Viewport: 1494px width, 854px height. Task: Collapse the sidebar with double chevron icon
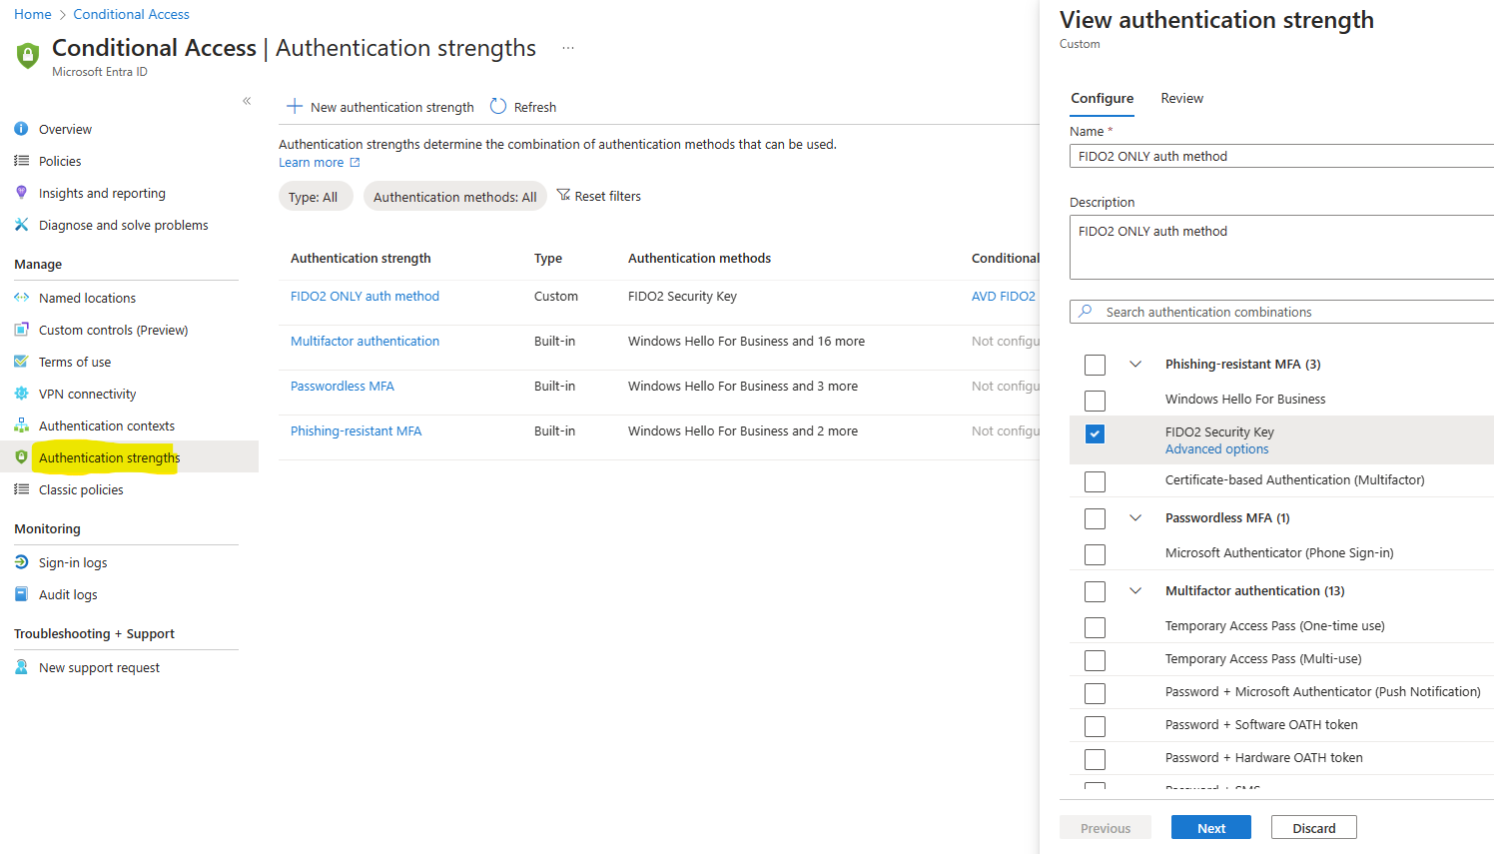pyautogui.click(x=247, y=101)
